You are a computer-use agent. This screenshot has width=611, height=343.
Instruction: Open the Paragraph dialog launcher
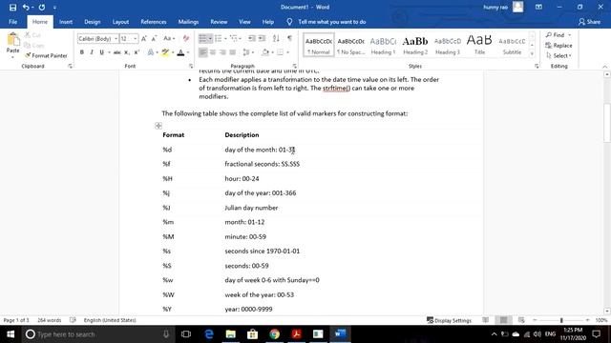[295, 66]
